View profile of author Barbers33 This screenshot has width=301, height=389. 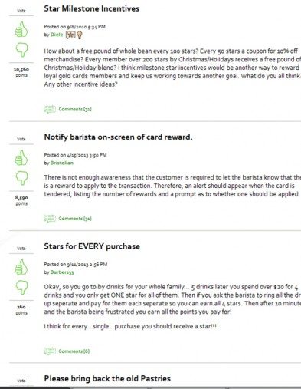62,272
